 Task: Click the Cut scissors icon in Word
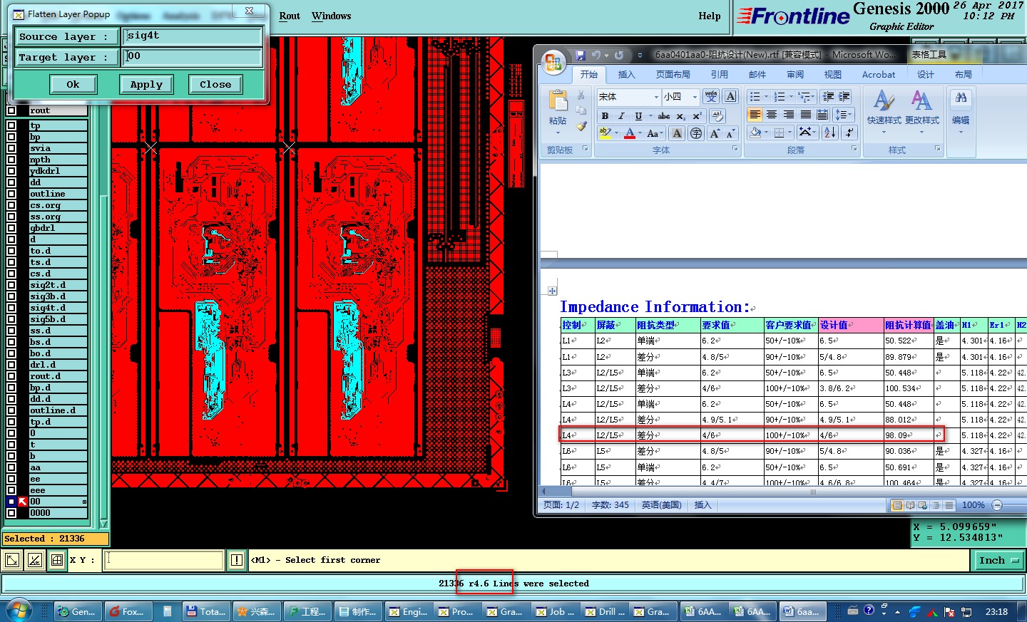581,95
